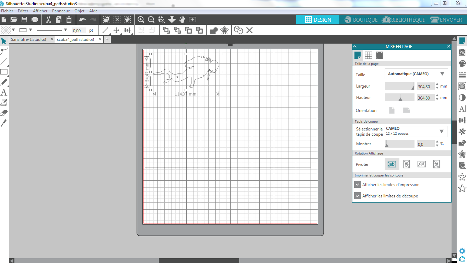Click the scissors cut icon
The height and width of the screenshot is (263, 467).
pos(48,20)
